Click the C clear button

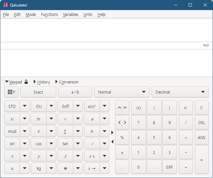click(x=202, y=108)
